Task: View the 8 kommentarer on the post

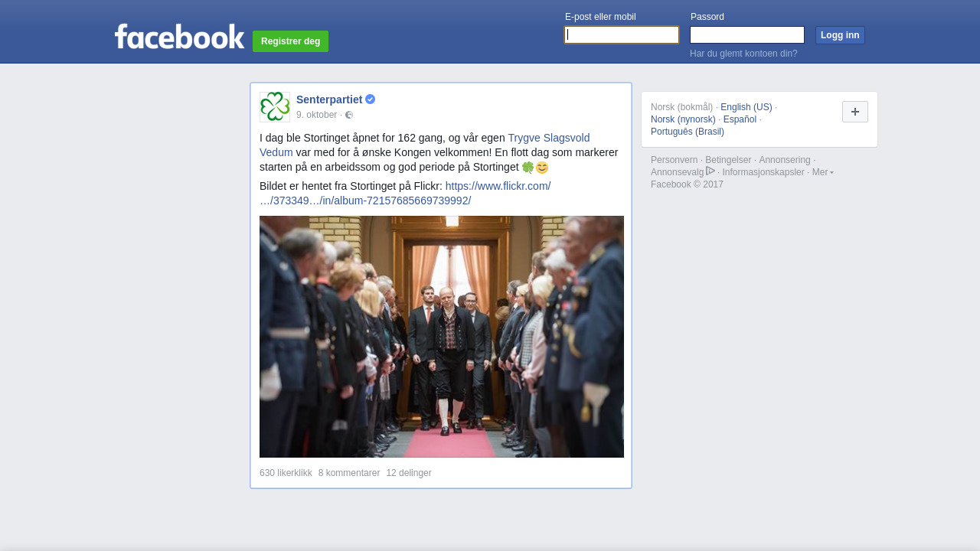Action: click(x=349, y=473)
